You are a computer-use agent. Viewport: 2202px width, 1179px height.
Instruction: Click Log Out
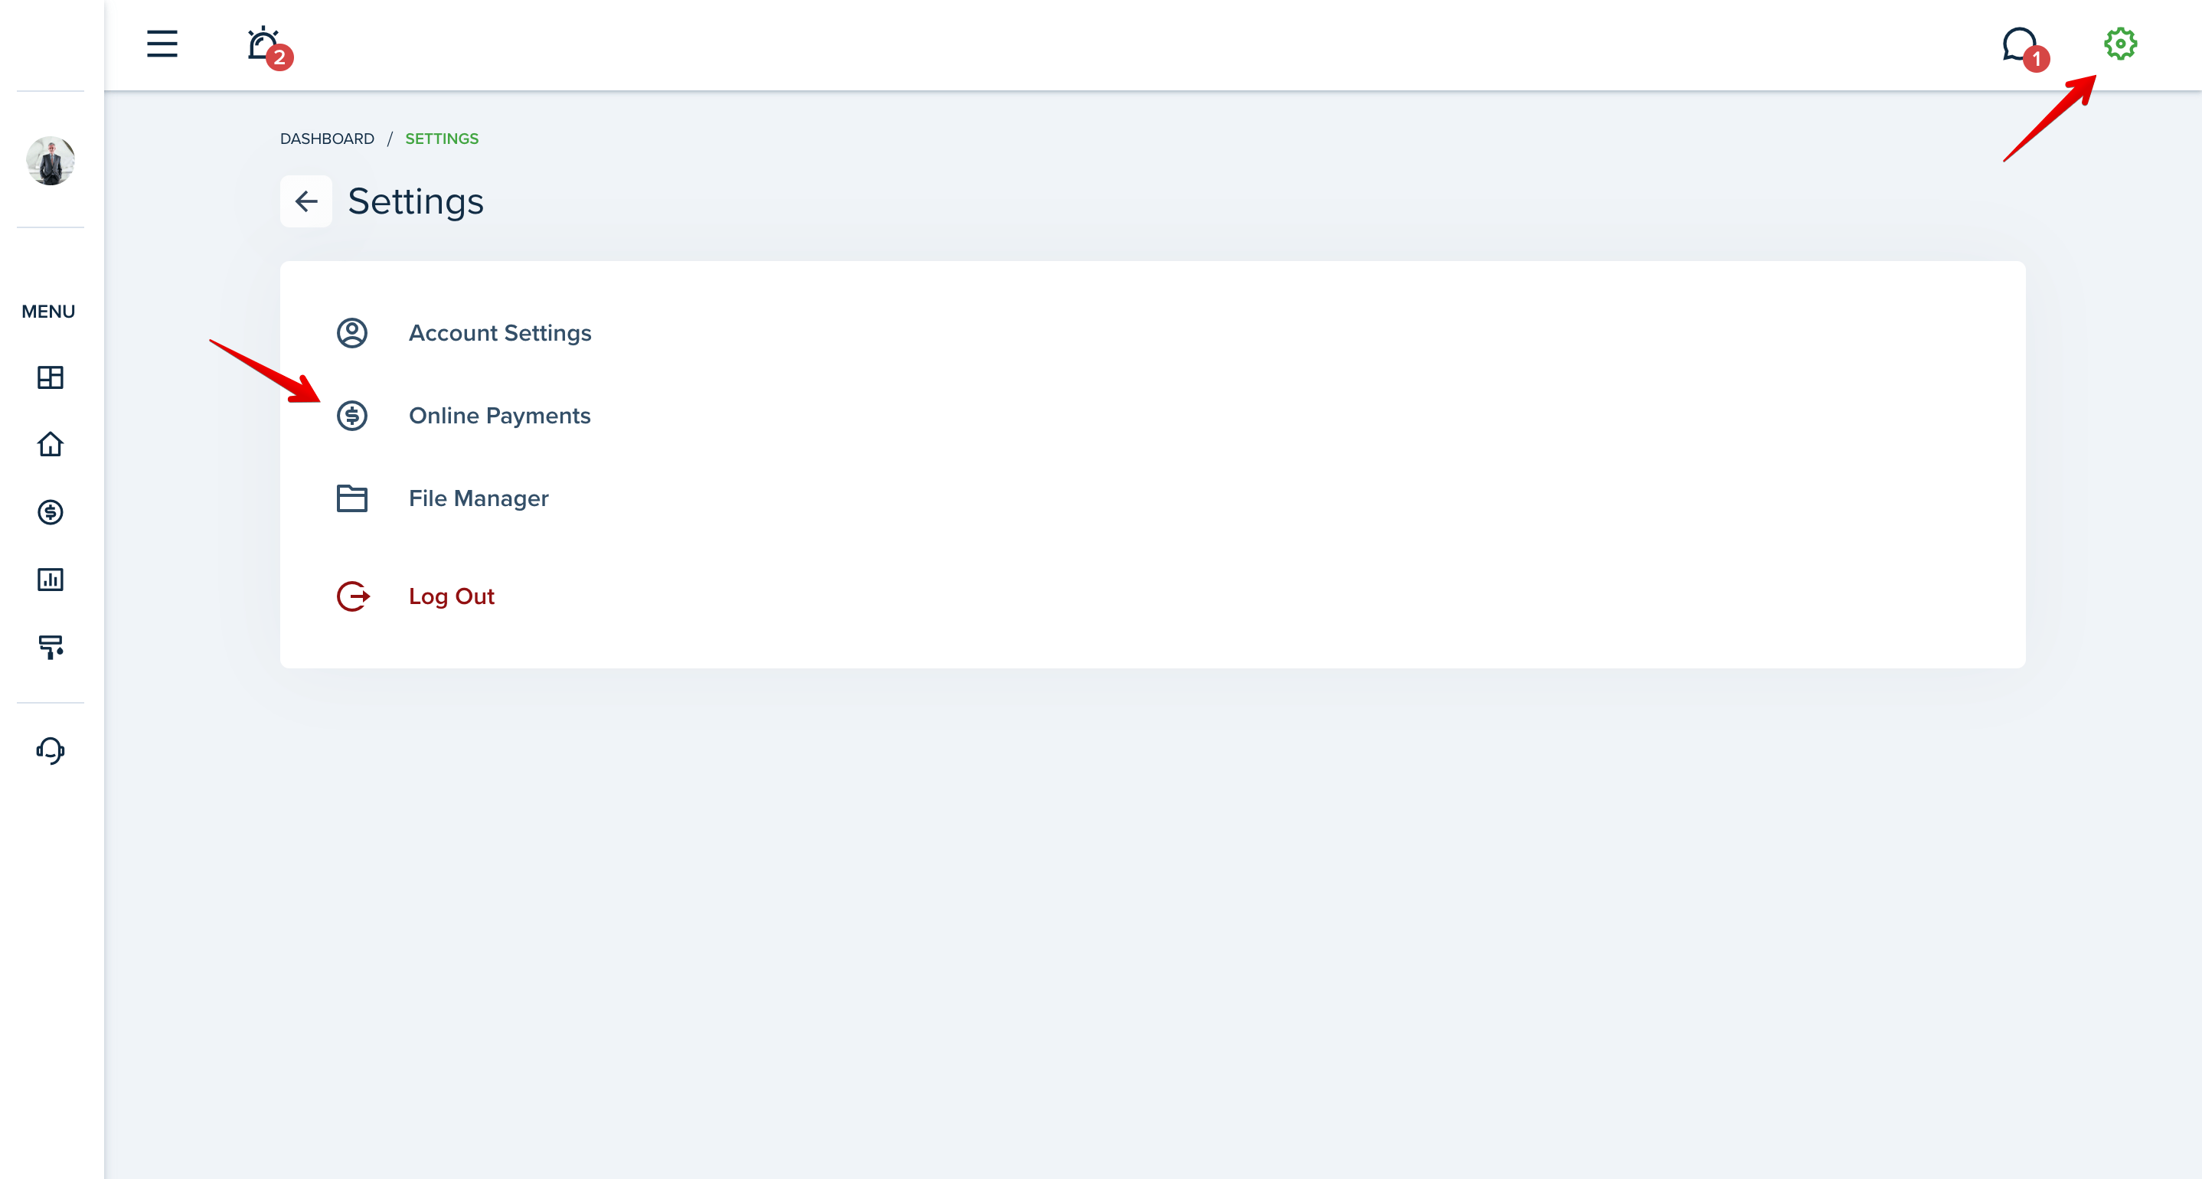pos(451,596)
